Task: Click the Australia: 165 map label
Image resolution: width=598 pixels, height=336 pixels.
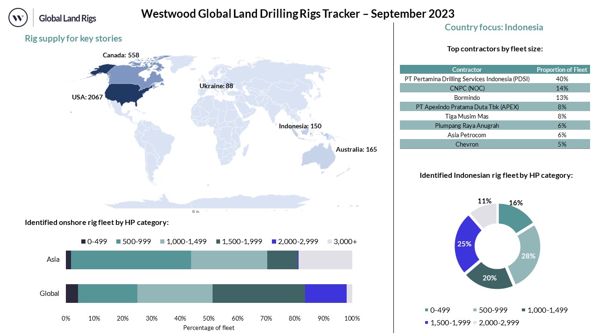Action: tap(356, 149)
